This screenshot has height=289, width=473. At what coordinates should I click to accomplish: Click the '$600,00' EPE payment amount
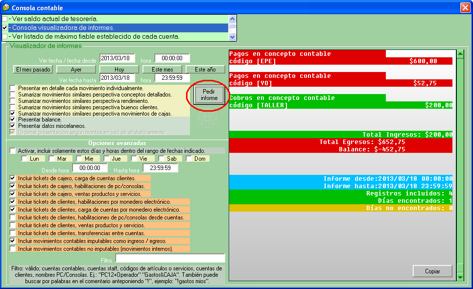click(x=423, y=61)
